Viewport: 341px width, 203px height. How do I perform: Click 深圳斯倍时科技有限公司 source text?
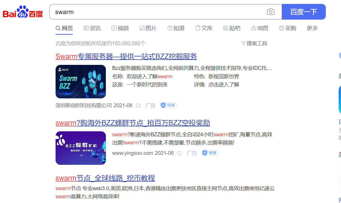84,105
